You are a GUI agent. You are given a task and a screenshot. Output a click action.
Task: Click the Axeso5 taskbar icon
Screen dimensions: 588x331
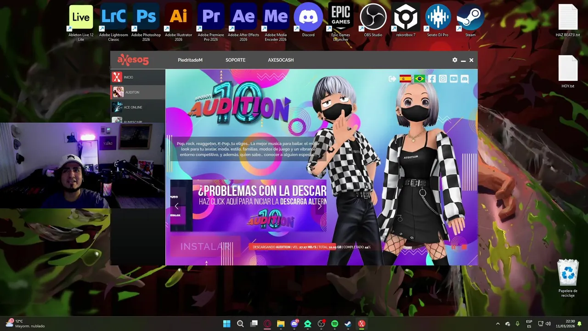click(x=362, y=324)
